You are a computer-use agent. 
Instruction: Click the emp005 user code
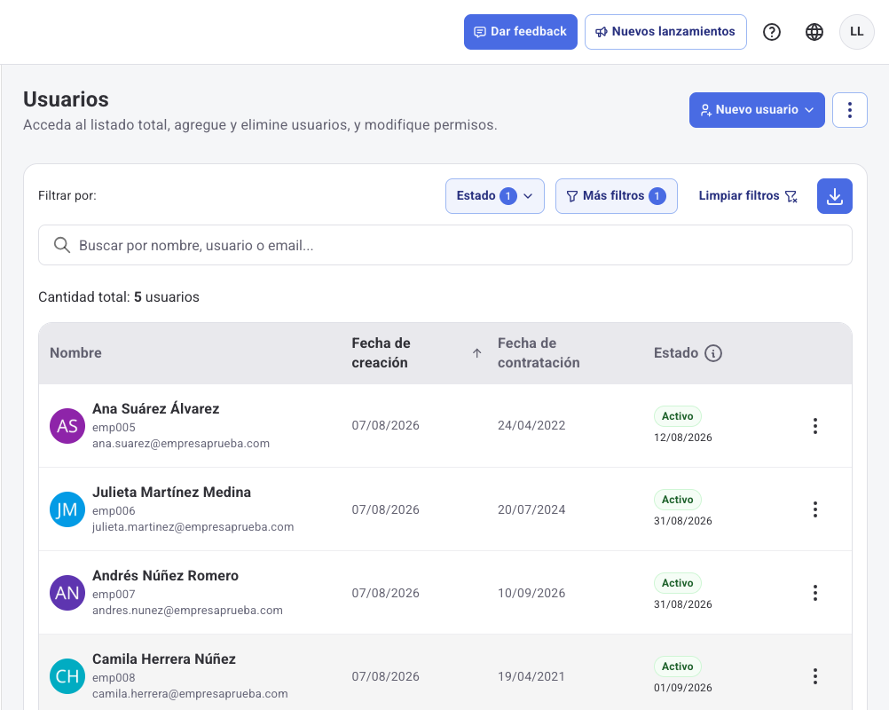pos(114,427)
